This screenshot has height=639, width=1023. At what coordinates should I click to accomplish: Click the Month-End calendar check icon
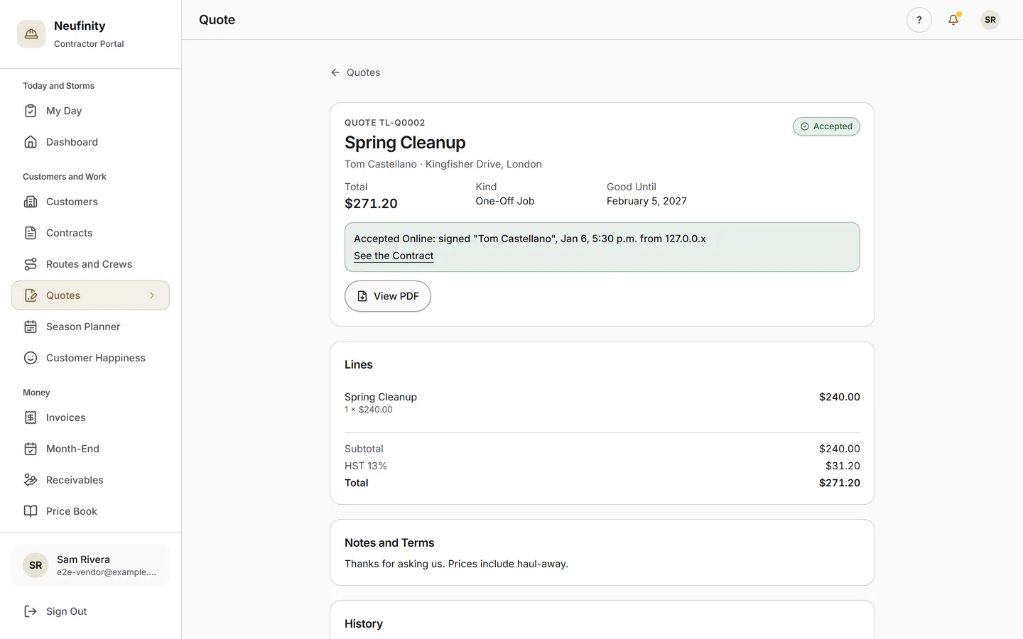(31, 449)
